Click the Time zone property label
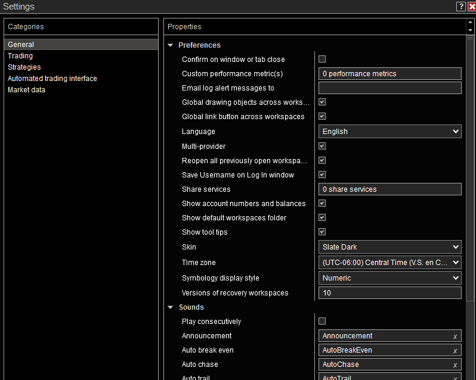The image size is (476, 380). (199, 263)
